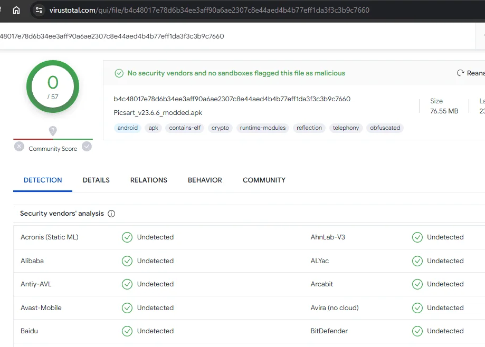This screenshot has height=347, width=485.
Task: Click the 0 / 57 detection score circle
Action: [53, 86]
